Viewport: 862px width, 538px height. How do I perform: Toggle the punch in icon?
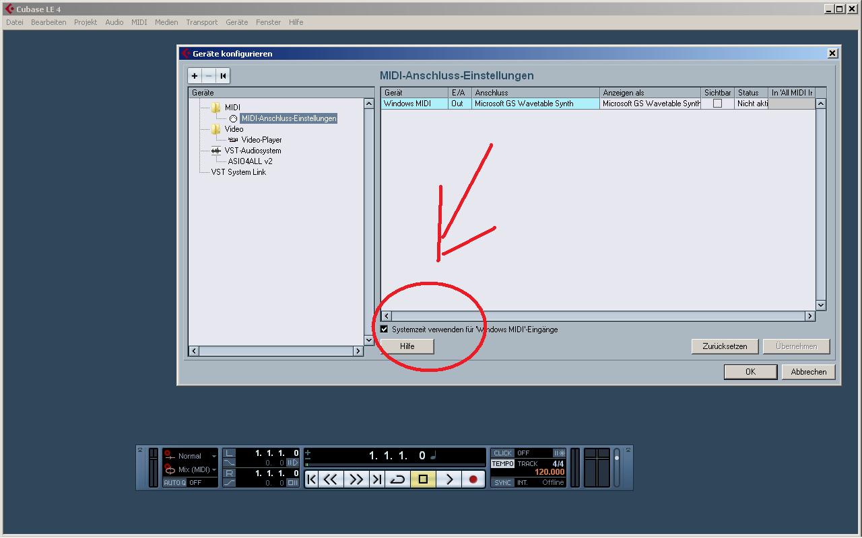[x=229, y=463]
